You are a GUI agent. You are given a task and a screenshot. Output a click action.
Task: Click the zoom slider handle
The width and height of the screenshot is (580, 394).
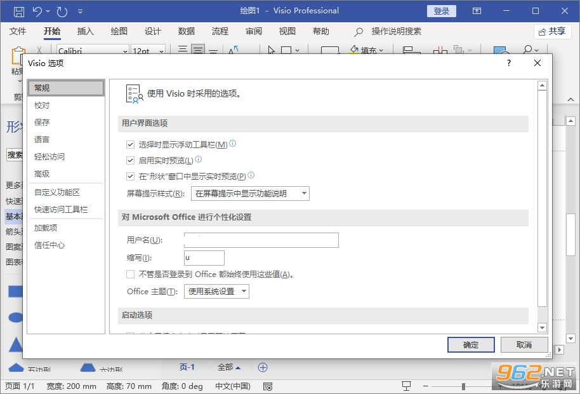tap(463, 386)
